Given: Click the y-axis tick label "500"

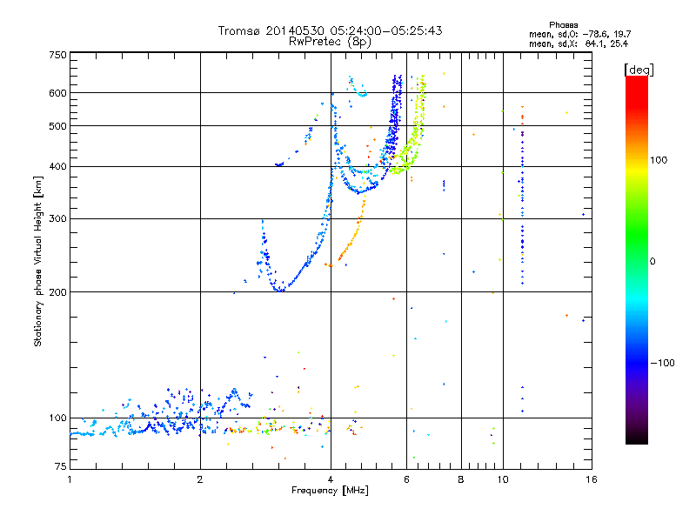Looking at the screenshot, I should tap(58, 126).
